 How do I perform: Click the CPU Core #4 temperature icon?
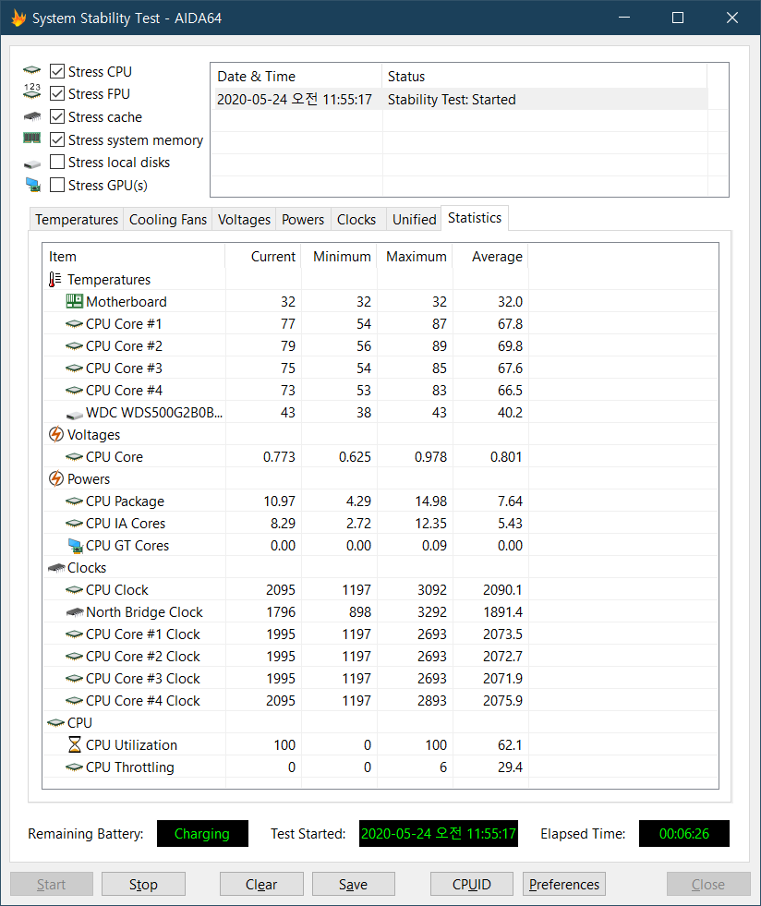74,391
